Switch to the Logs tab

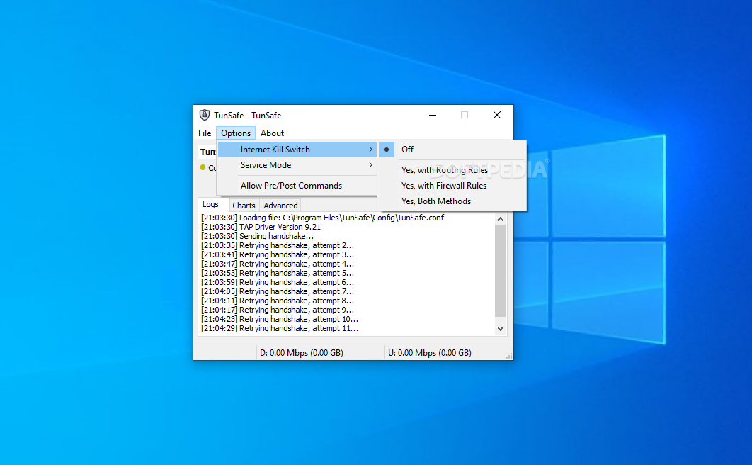[x=210, y=204]
